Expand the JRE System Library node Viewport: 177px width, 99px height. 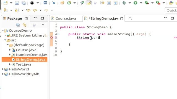(x=5, y=35)
